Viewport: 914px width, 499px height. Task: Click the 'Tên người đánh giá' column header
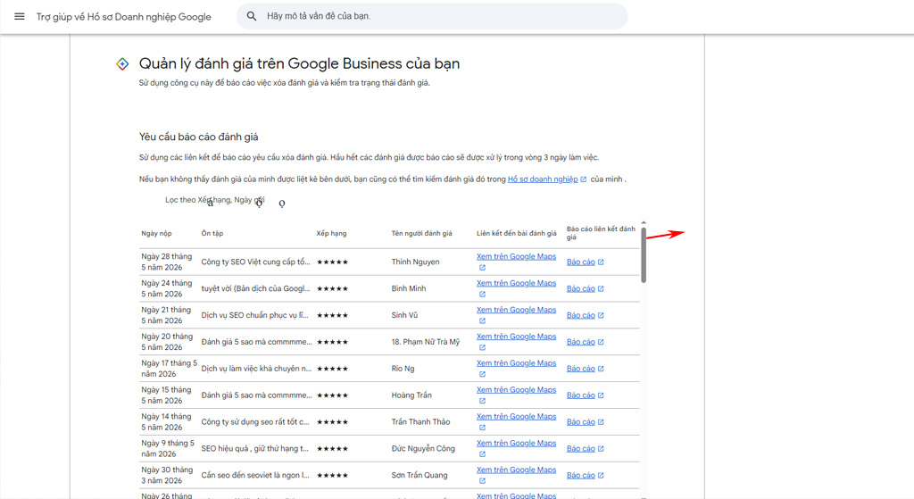tap(421, 233)
